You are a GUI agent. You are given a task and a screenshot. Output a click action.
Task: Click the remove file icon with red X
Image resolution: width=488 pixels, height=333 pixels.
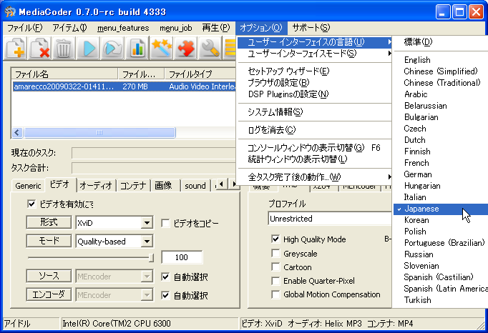pos(40,49)
